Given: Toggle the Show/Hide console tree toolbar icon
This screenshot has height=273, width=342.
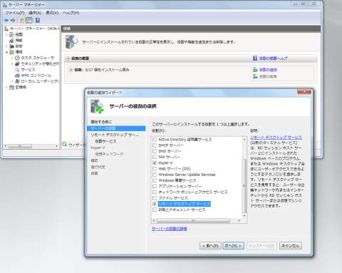Looking at the screenshot, I should click(29, 20).
